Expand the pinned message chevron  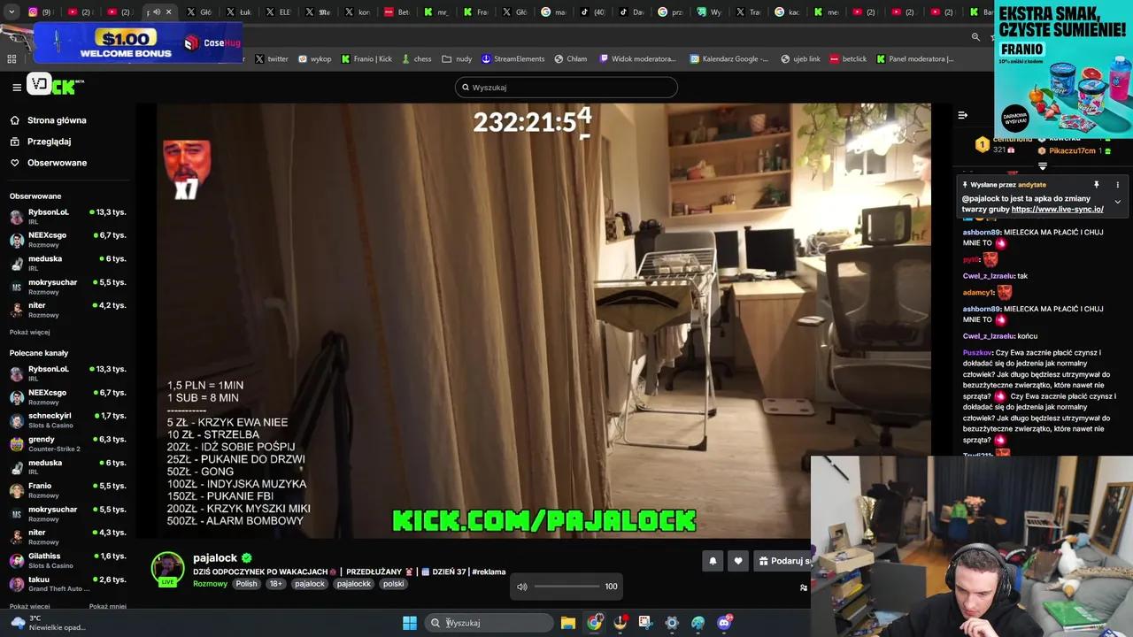(x=1117, y=202)
